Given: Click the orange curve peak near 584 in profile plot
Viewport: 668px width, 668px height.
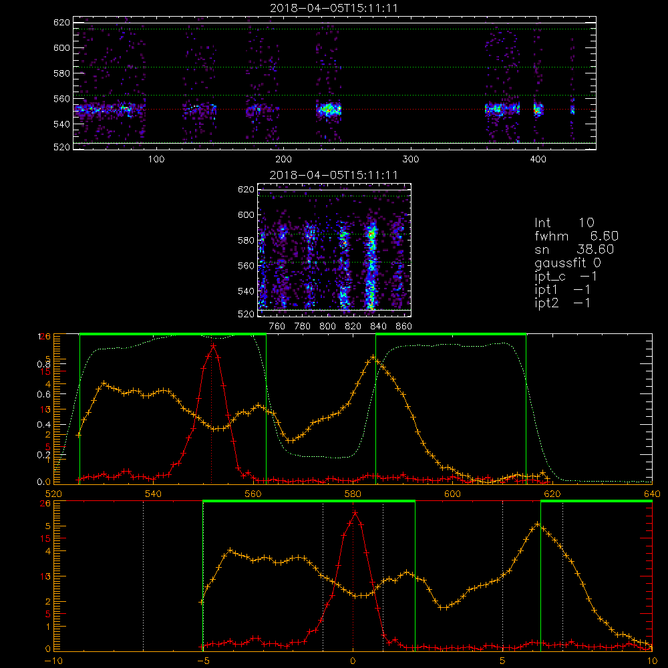Looking at the screenshot, I should (373, 357).
